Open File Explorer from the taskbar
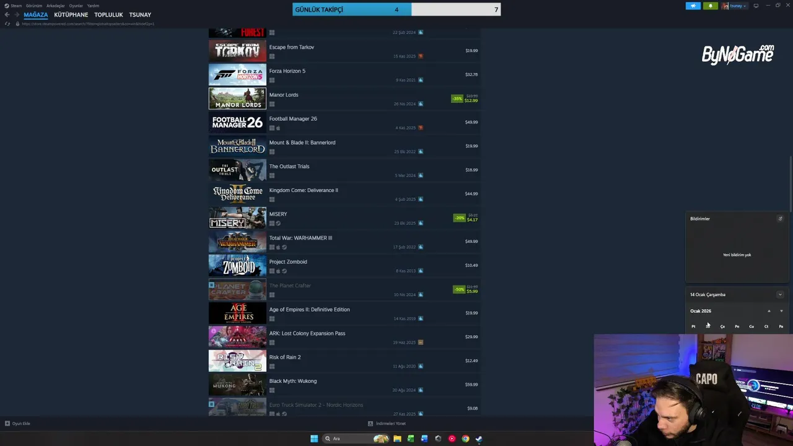Image resolution: width=793 pixels, height=446 pixels. 397,439
